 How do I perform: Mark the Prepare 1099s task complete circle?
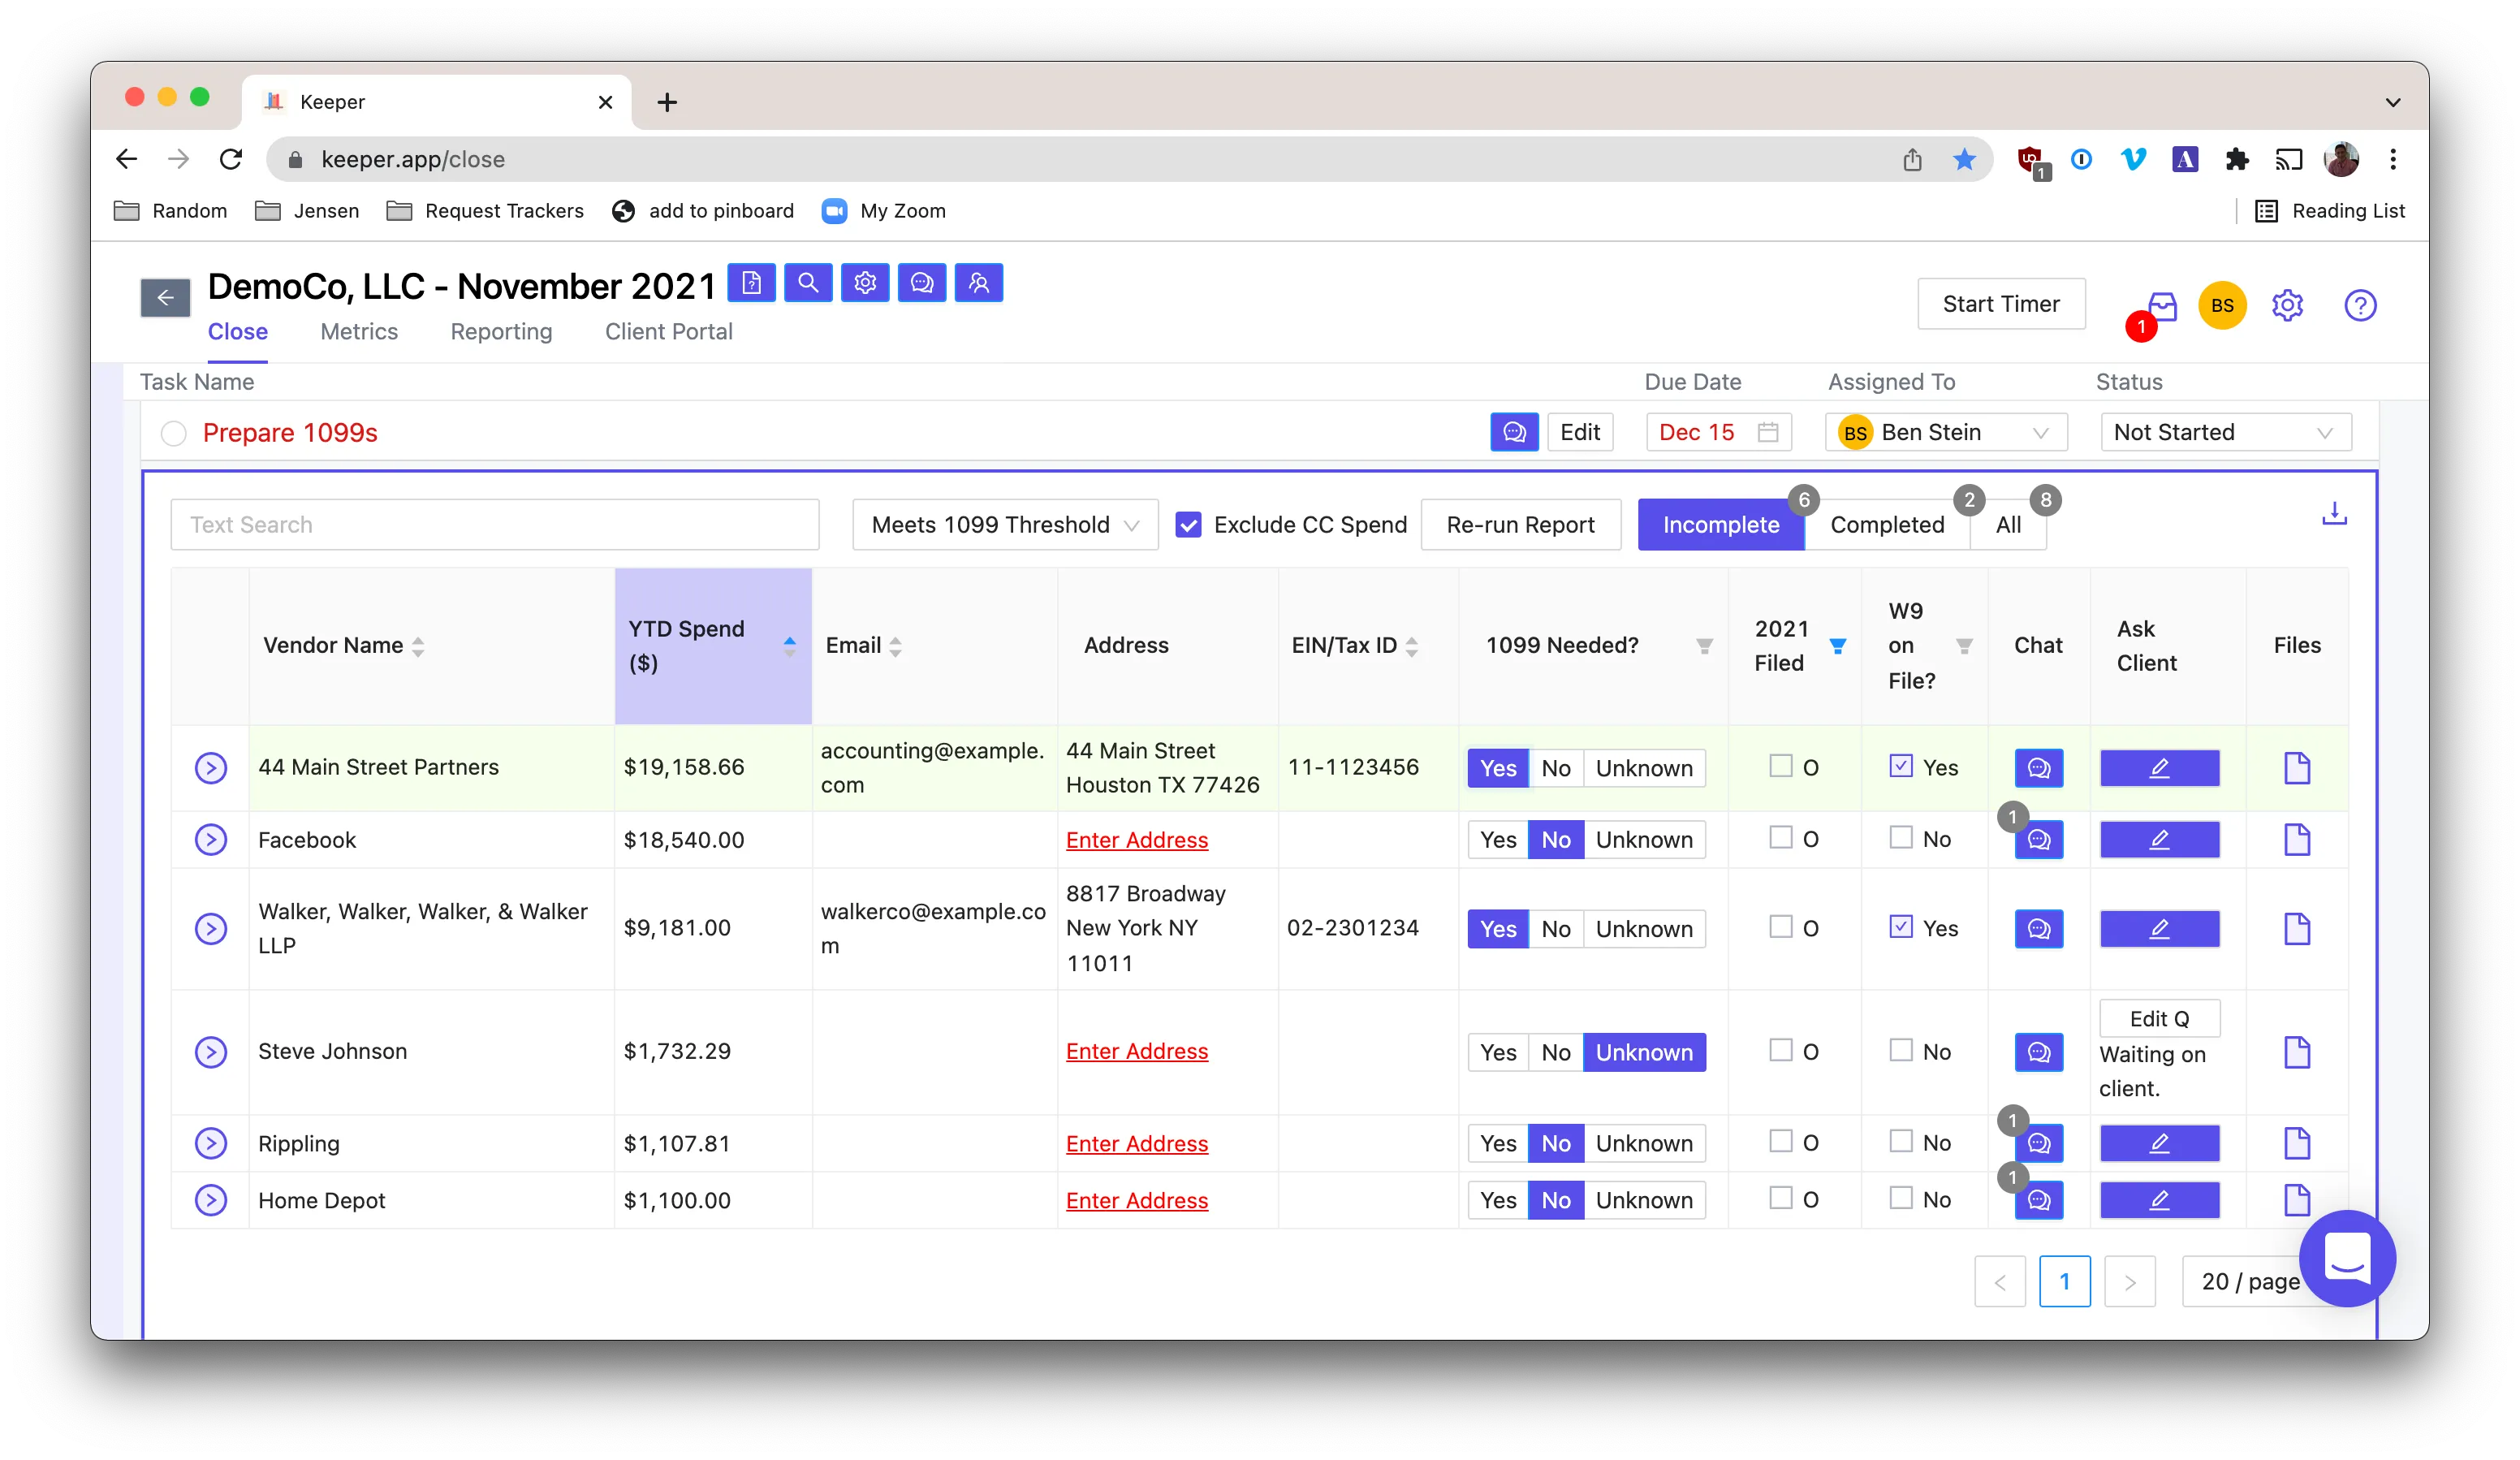point(174,433)
